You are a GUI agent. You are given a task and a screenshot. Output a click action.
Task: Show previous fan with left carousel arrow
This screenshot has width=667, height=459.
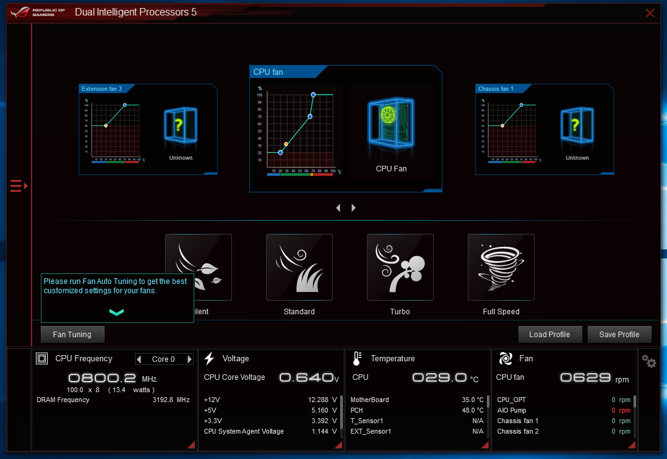point(338,208)
